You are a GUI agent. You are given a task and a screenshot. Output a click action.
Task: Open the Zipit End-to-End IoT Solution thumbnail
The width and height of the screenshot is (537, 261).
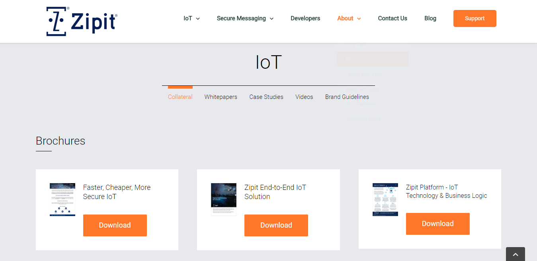point(224,199)
